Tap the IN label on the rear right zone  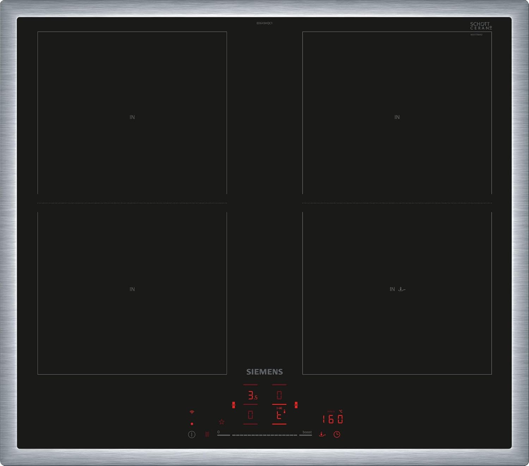(397, 117)
